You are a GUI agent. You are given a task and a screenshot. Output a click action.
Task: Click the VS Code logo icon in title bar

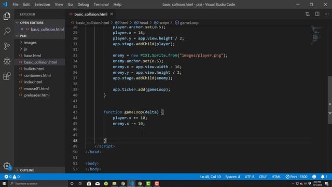(x=5, y=4)
